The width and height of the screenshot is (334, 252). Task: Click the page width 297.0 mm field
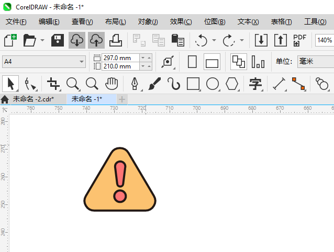[120, 58]
